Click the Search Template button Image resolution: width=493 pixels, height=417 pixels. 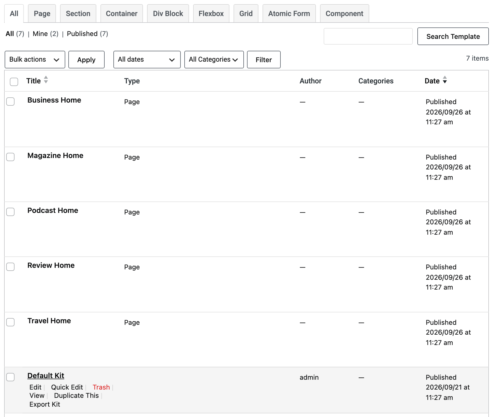click(453, 36)
